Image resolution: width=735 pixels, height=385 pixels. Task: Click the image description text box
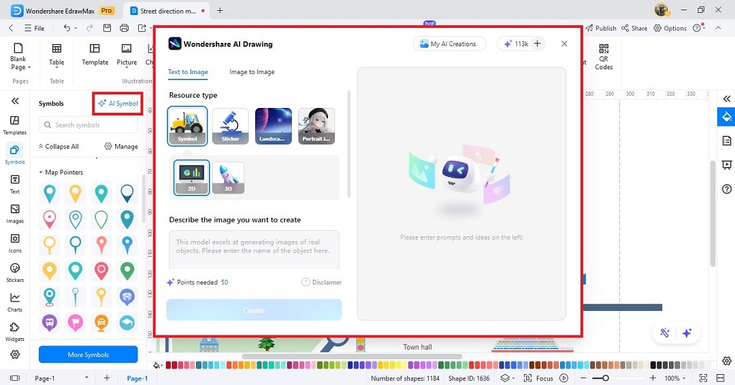coord(254,249)
